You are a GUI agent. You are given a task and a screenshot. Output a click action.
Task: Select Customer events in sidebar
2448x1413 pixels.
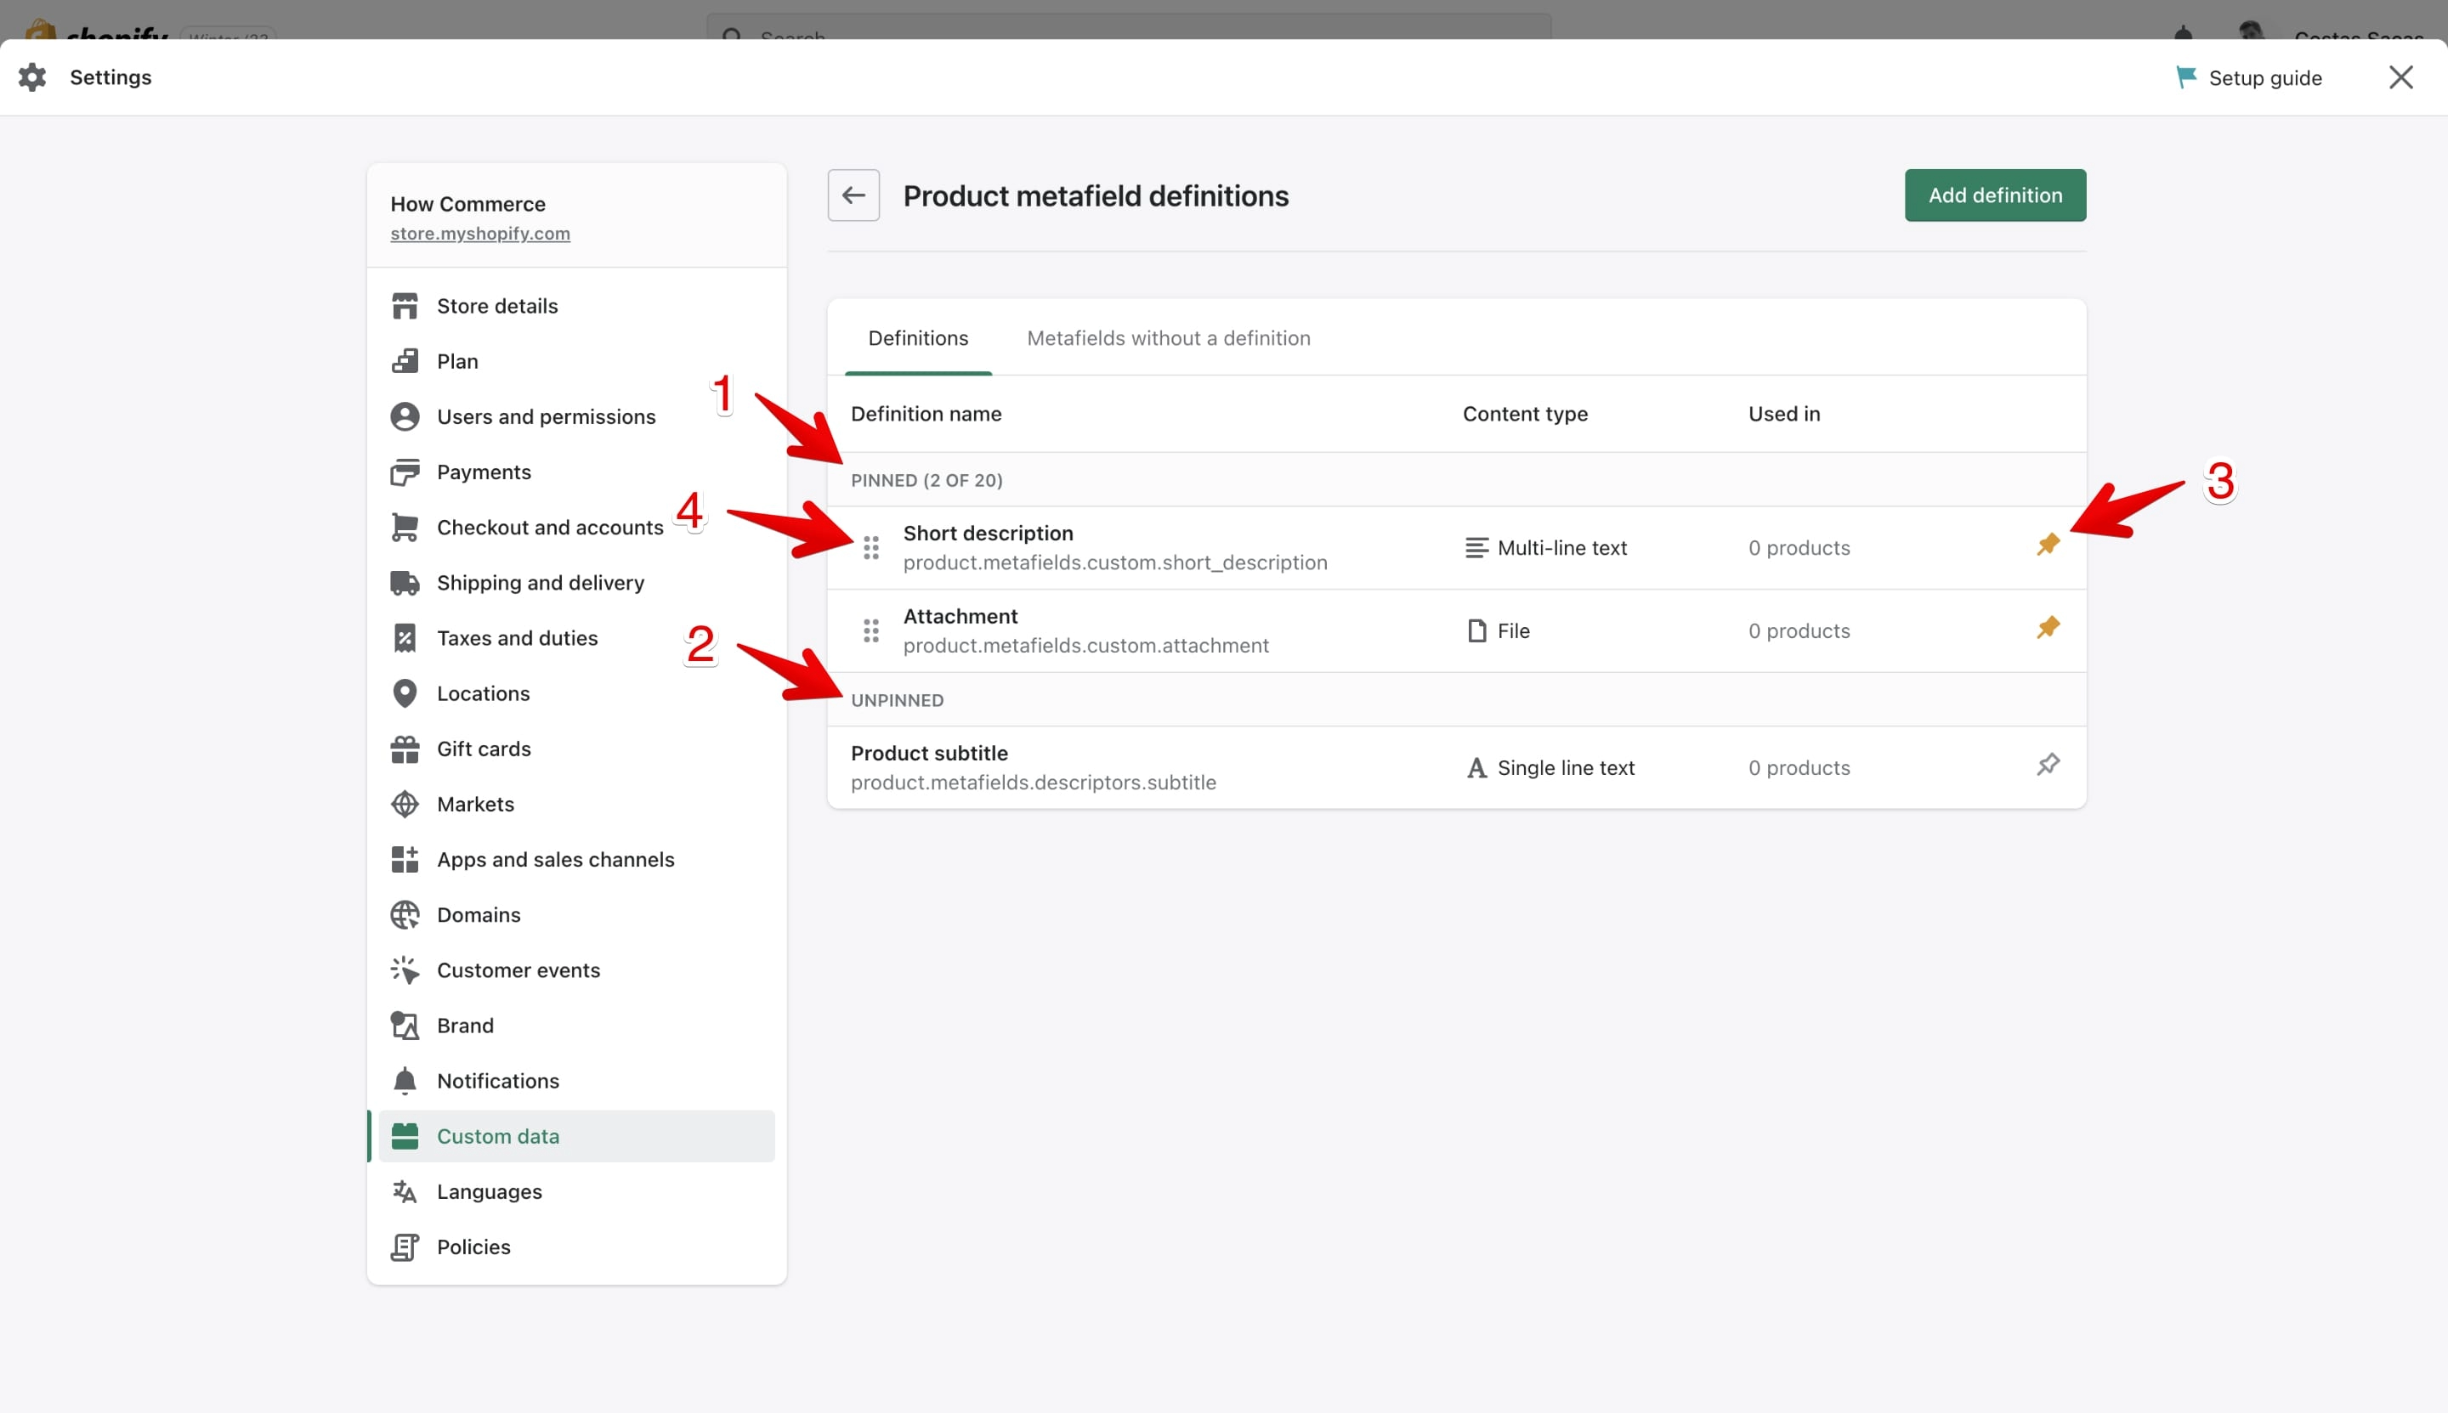click(x=576, y=969)
